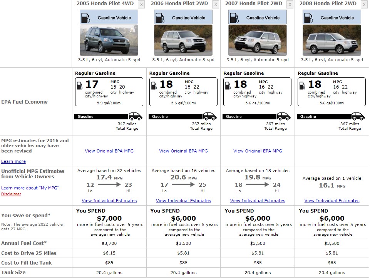
Task: Open the 2008 Honda Pilot 2WD photo
Action: 332,40
